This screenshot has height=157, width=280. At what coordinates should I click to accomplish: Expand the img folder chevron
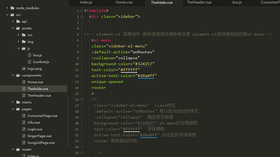(19, 41)
